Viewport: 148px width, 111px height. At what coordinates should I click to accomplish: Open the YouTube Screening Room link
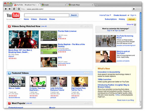coord(125,37)
